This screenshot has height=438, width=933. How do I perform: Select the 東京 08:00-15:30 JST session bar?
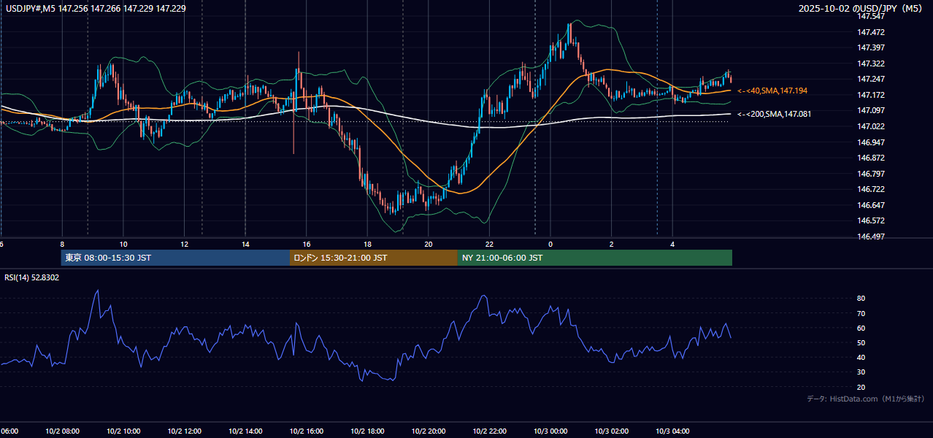175,258
